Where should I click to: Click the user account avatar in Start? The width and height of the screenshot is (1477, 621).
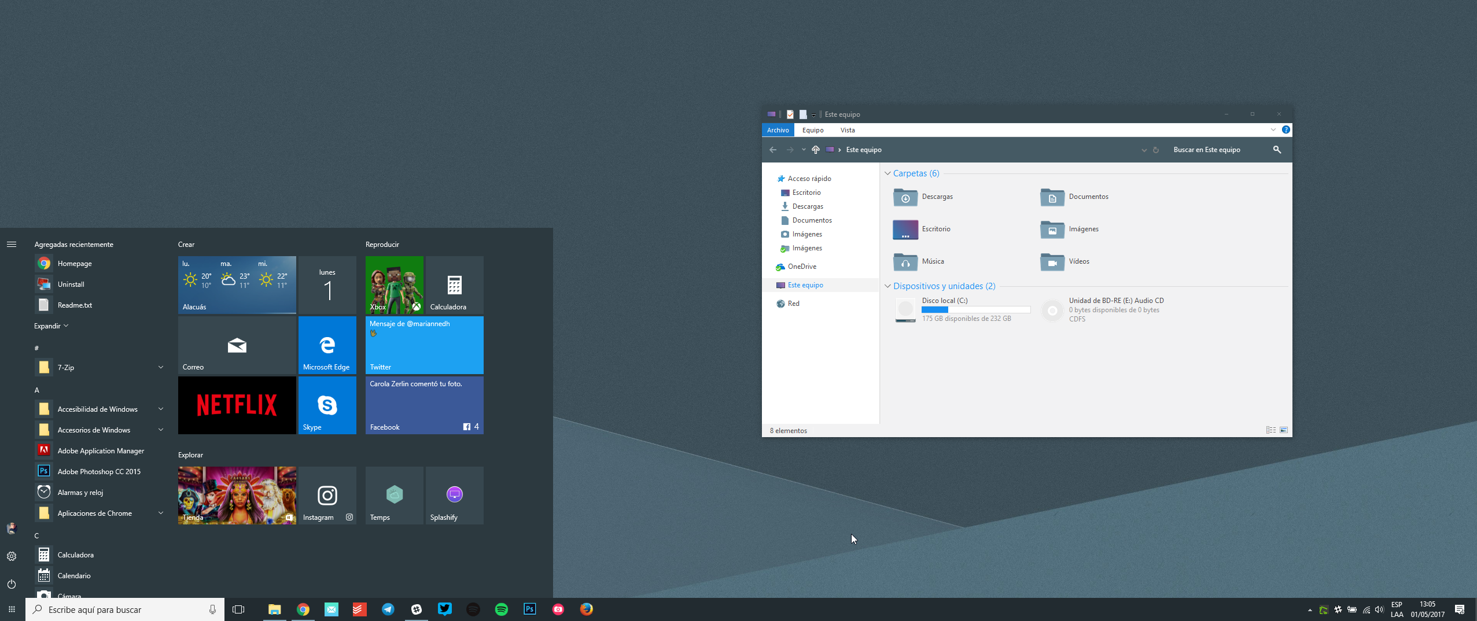click(12, 528)
